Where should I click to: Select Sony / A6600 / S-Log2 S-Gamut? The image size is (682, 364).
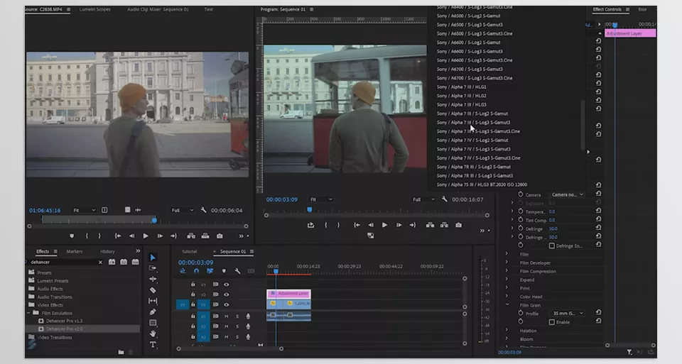(468, 42)
